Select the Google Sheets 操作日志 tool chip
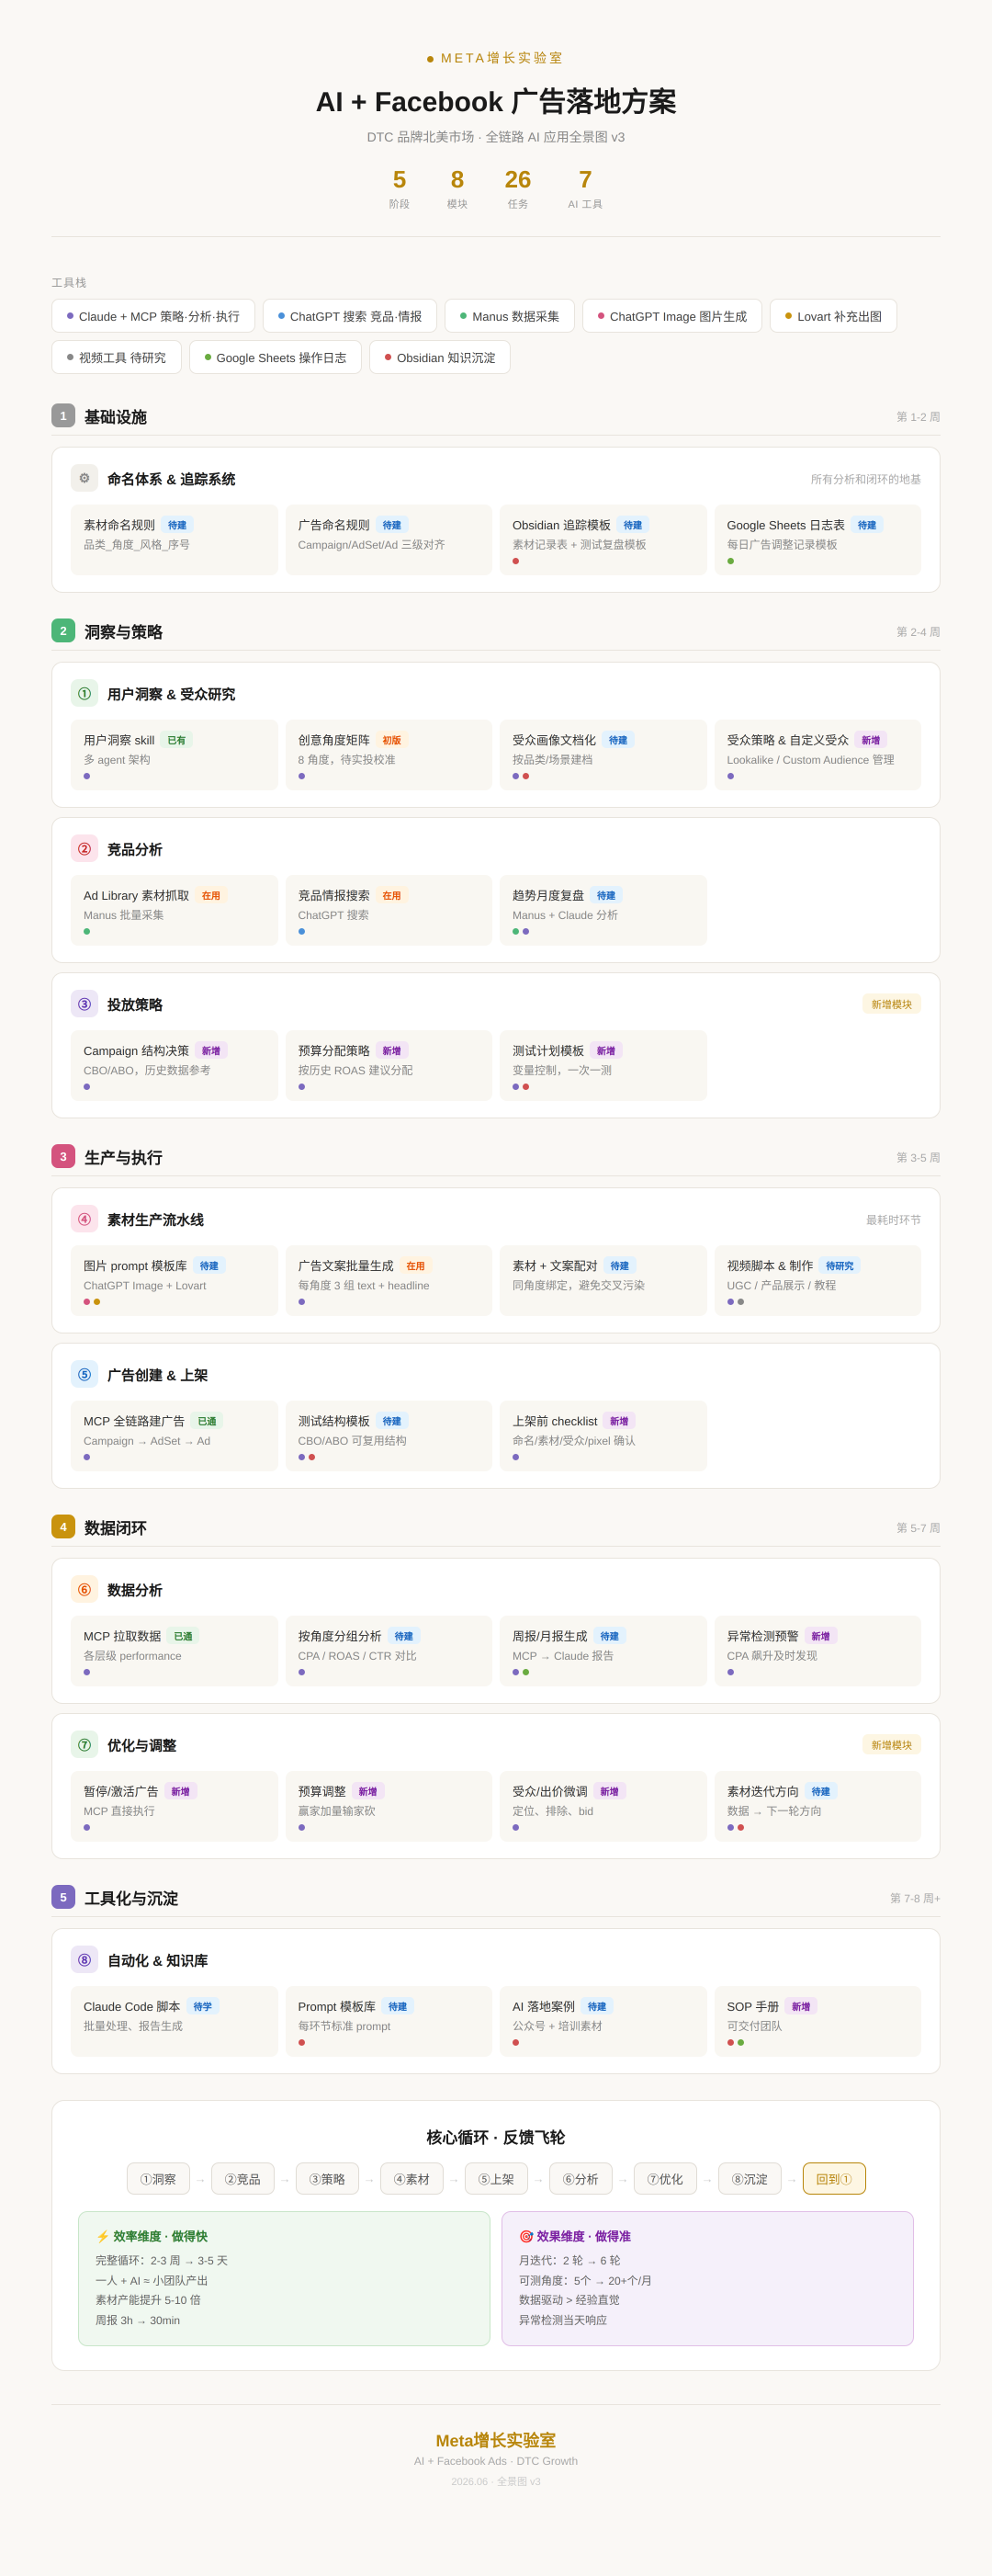 pyautogui.click(x=276, y=357)
